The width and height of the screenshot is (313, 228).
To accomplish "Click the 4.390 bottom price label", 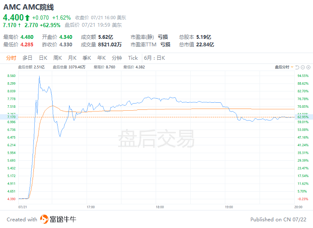I will tap(11, 199).
